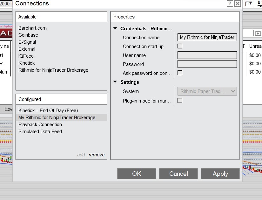Select Kinetick in Available list
Image resolution: width=262 pixels, height=200 pixels.
[x=61, y=63]
